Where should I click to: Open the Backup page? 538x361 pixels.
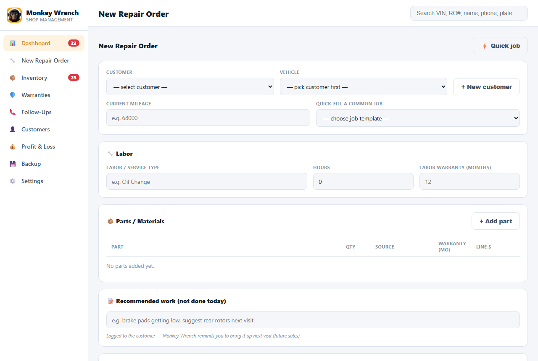tap(44, 164)
